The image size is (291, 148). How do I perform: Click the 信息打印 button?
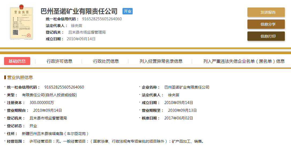(266, 36)
